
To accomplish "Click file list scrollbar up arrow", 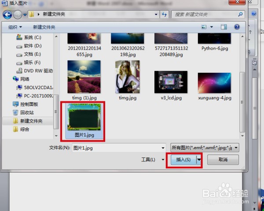I will click(x=242, y=36).
